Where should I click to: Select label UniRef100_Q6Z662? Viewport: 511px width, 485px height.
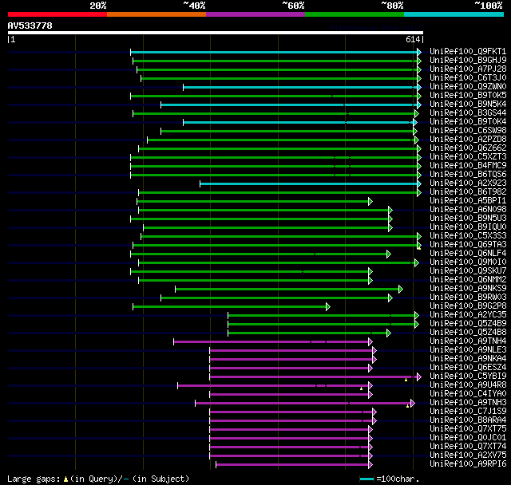(x=468, y=148)
